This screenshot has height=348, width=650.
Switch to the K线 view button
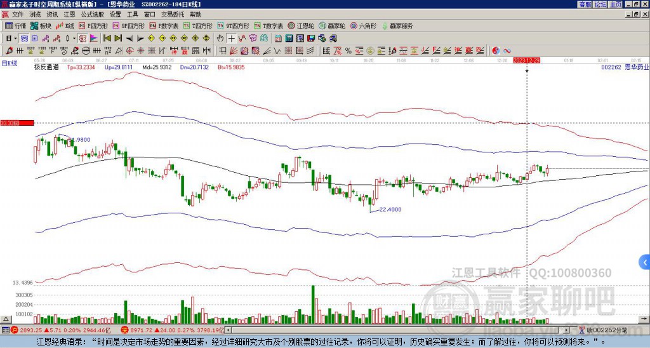click(x=65, y=25)
